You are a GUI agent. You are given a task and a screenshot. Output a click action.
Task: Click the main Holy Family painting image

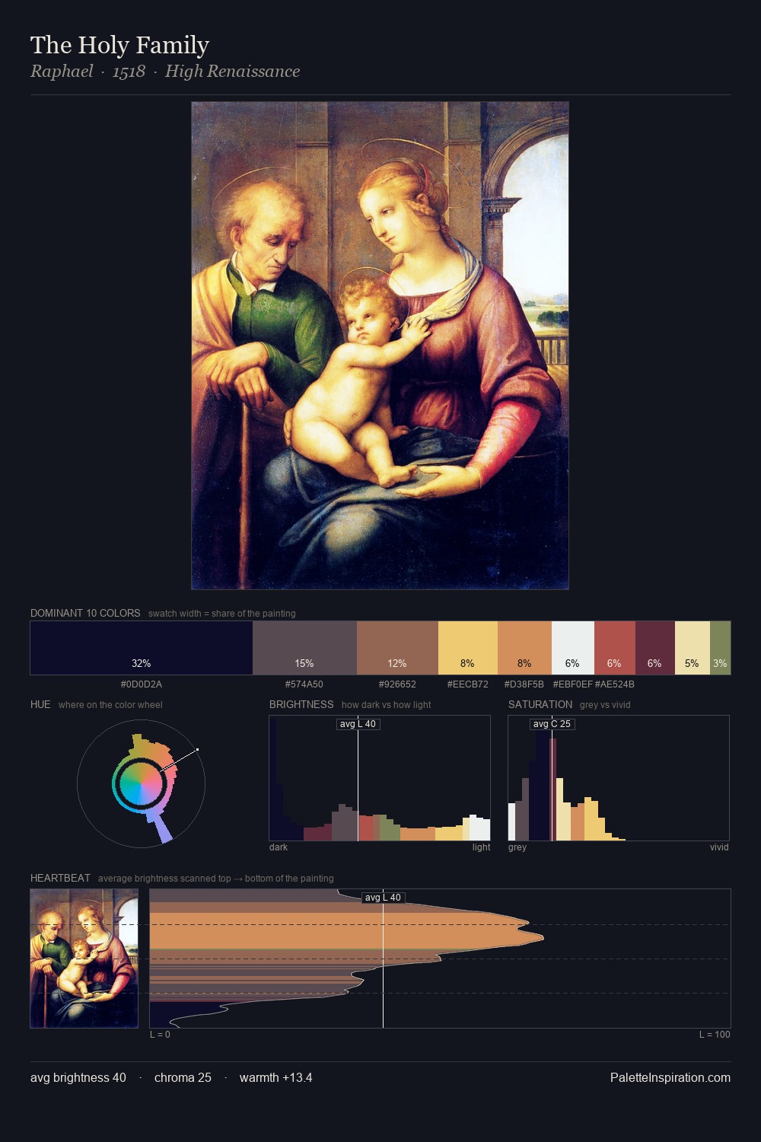point(380,346)
